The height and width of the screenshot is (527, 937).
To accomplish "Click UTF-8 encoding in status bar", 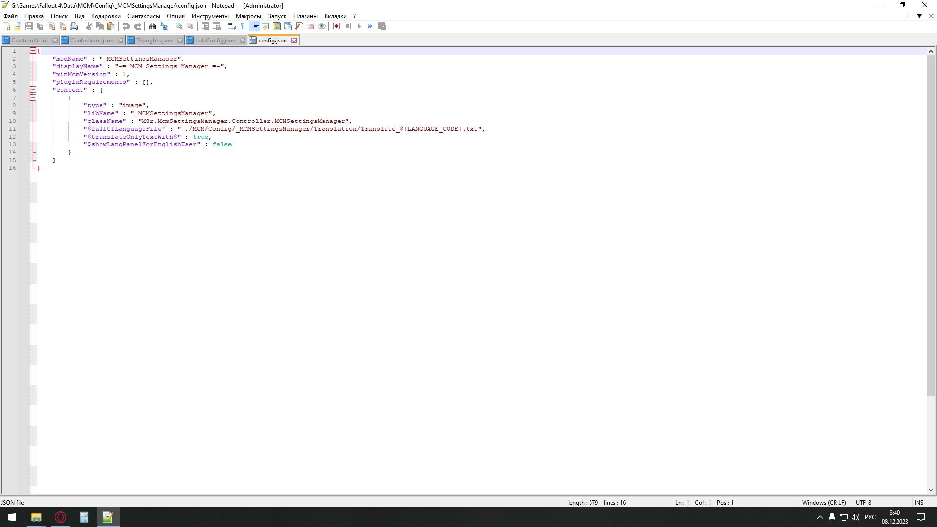I will click(x=863, y=502).
